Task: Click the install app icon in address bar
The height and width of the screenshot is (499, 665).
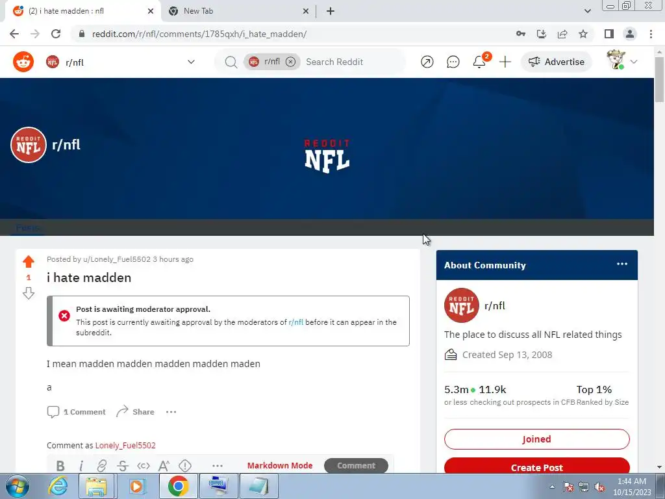Action: [x=542, y=34]
